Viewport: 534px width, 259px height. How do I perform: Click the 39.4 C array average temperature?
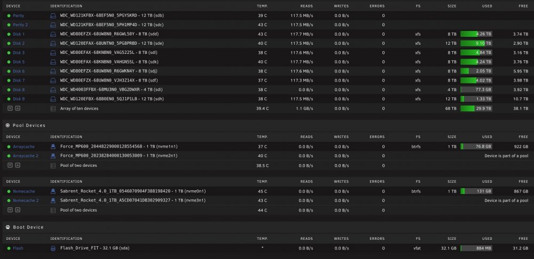(262, 108)
